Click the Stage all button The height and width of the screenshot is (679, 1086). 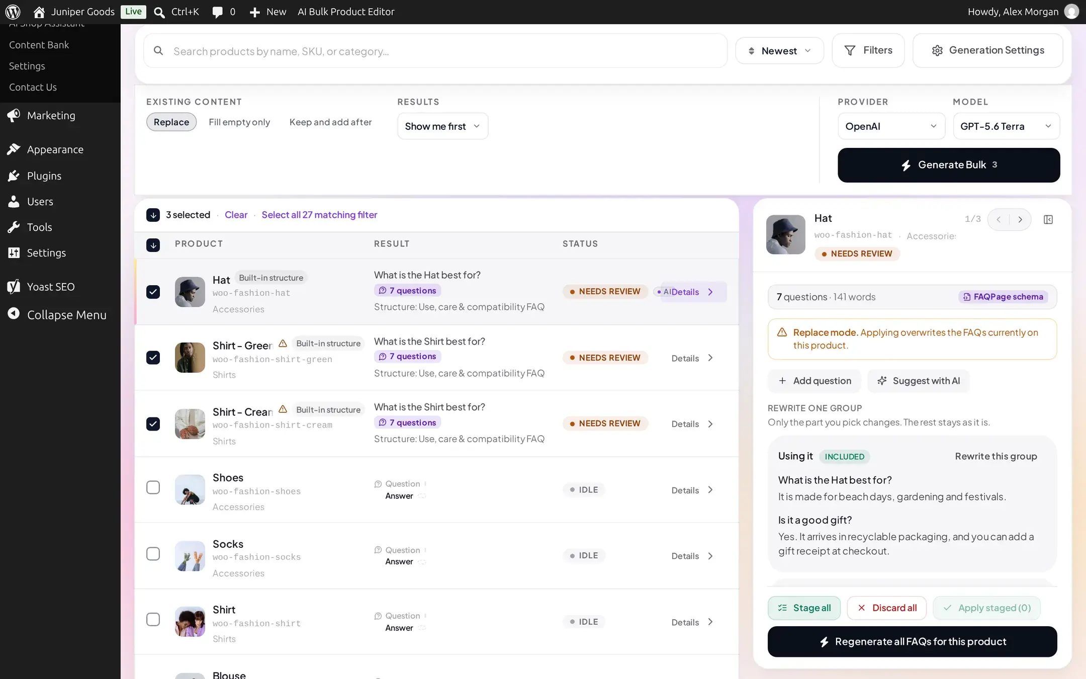(x=804, y=608)
